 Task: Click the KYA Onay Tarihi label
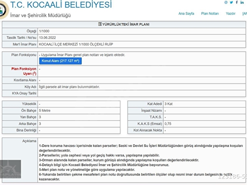tap(24, 93)
